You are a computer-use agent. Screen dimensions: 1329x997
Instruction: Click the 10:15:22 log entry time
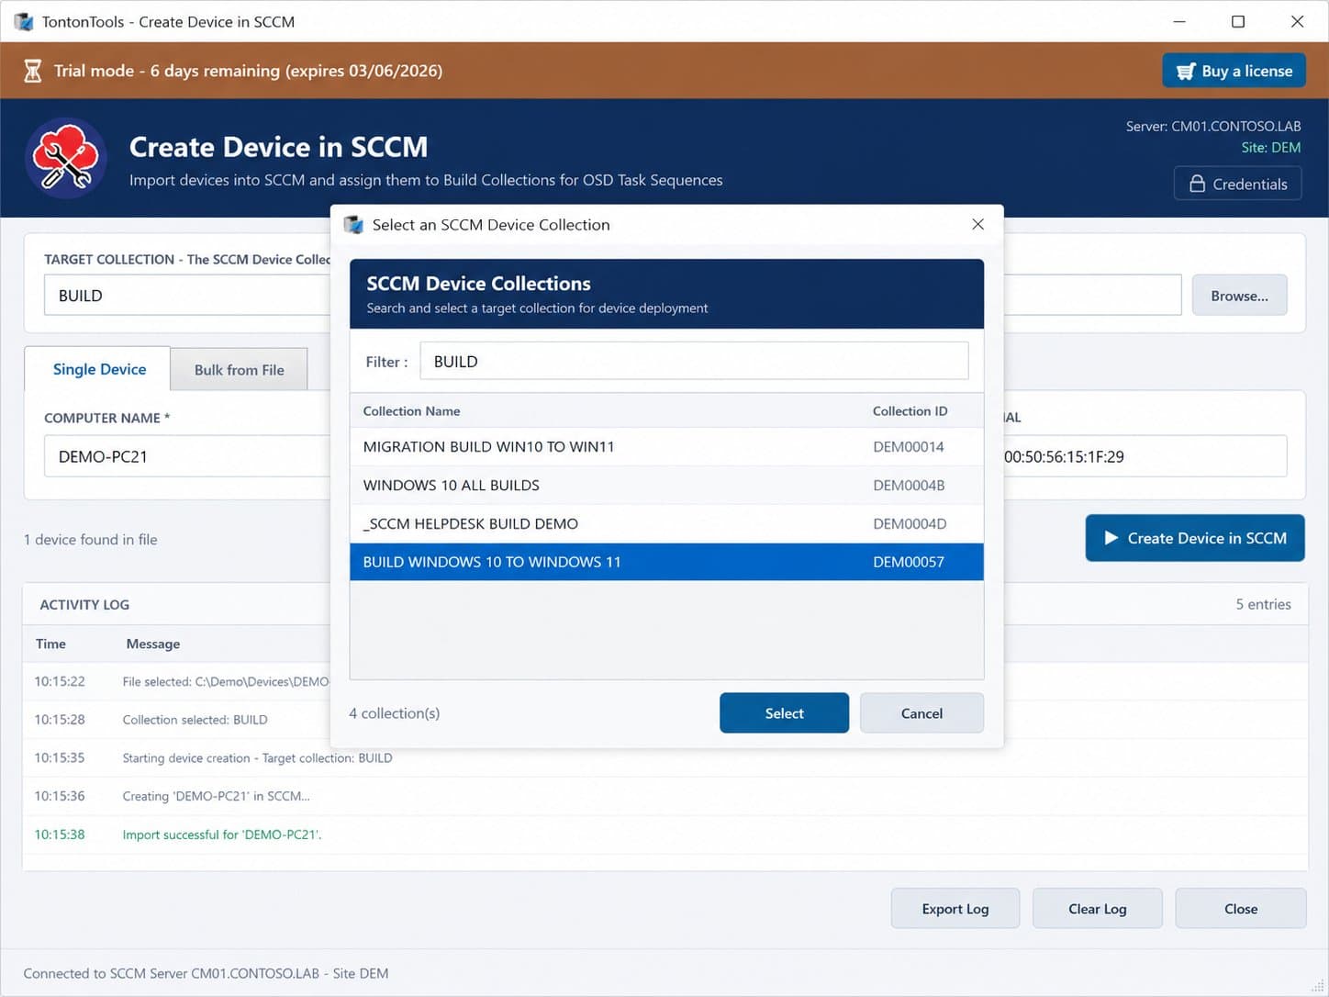[60, 681]
